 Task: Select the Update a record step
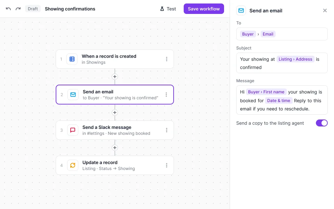(x=115, y=165)
